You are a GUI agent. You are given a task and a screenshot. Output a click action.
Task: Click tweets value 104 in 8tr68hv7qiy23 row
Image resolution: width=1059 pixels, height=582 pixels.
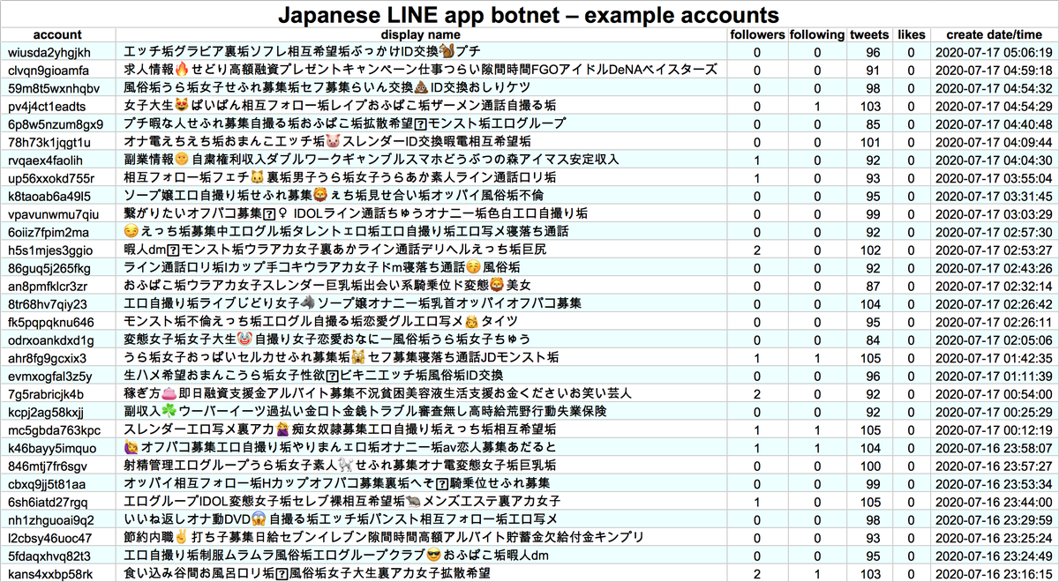coord(870,304)
